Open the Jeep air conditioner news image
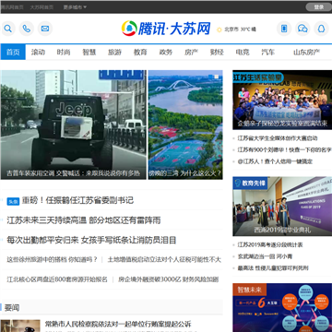 pos(73,125)
